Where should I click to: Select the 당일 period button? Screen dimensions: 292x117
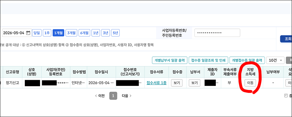(x=37, y=33)
